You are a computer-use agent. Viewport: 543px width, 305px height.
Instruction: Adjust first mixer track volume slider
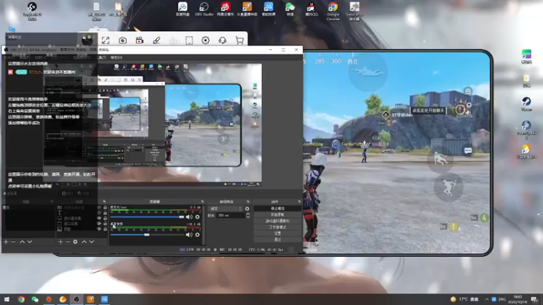coord(147,217)
